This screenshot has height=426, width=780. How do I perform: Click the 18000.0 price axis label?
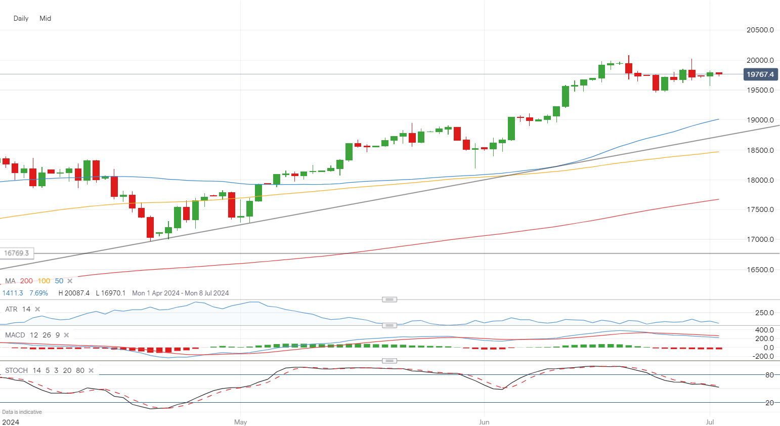point(760,180)
